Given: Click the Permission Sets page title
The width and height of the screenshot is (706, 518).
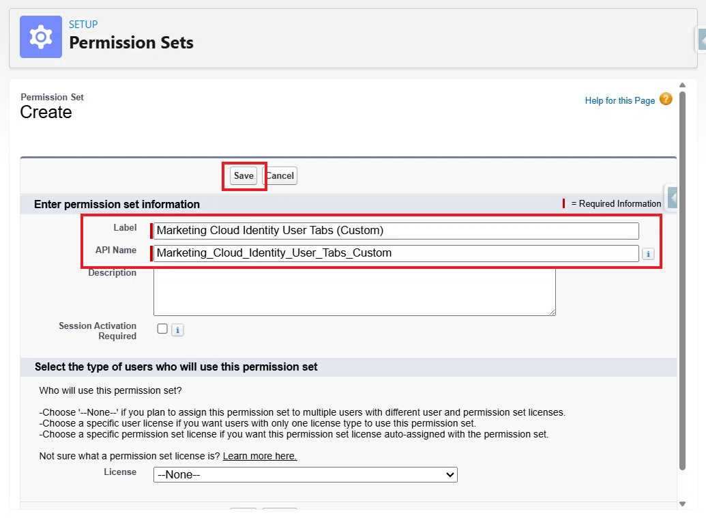Looking at the screenshot, I should click(x=131, y=43).
